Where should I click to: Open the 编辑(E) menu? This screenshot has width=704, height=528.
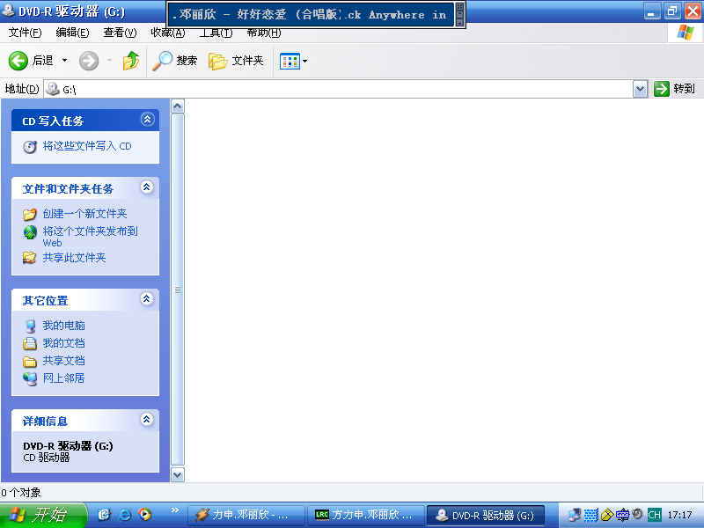click(72, 33)
